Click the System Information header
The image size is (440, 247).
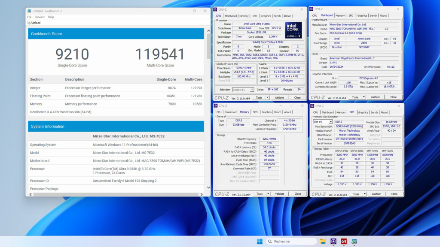pyautogui.click(x=116, y=127)
